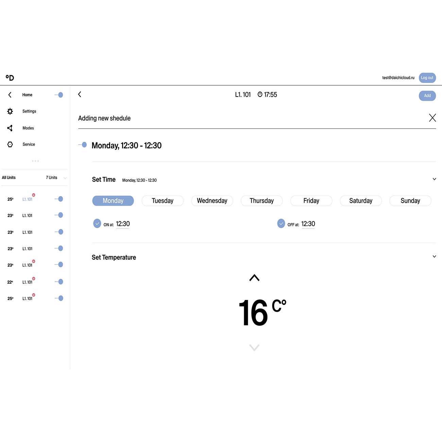
Task: Click the Add button
Action: (427, 96)
